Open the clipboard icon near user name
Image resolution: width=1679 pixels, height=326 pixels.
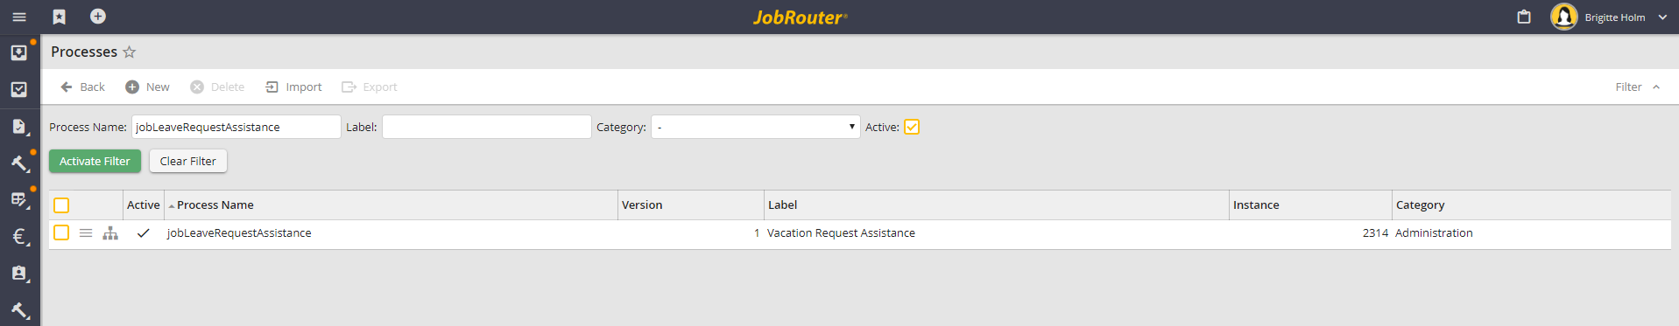tap(1524, 17)
